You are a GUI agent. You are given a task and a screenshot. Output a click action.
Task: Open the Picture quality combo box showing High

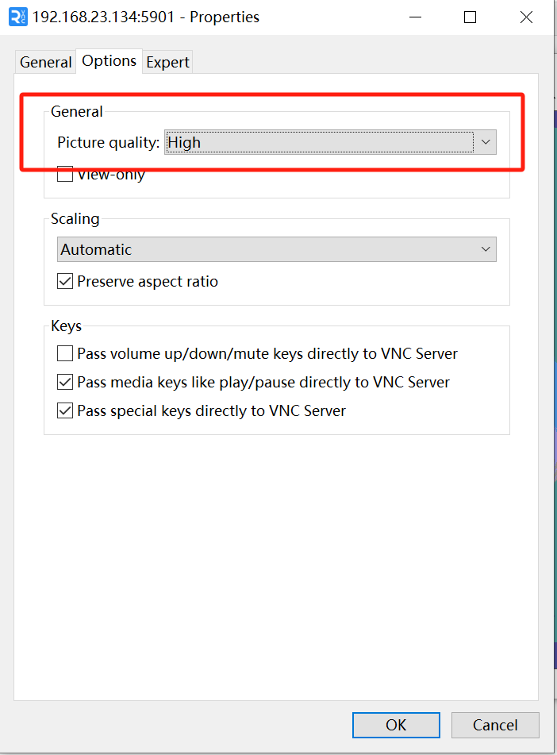tap(330, 142)
